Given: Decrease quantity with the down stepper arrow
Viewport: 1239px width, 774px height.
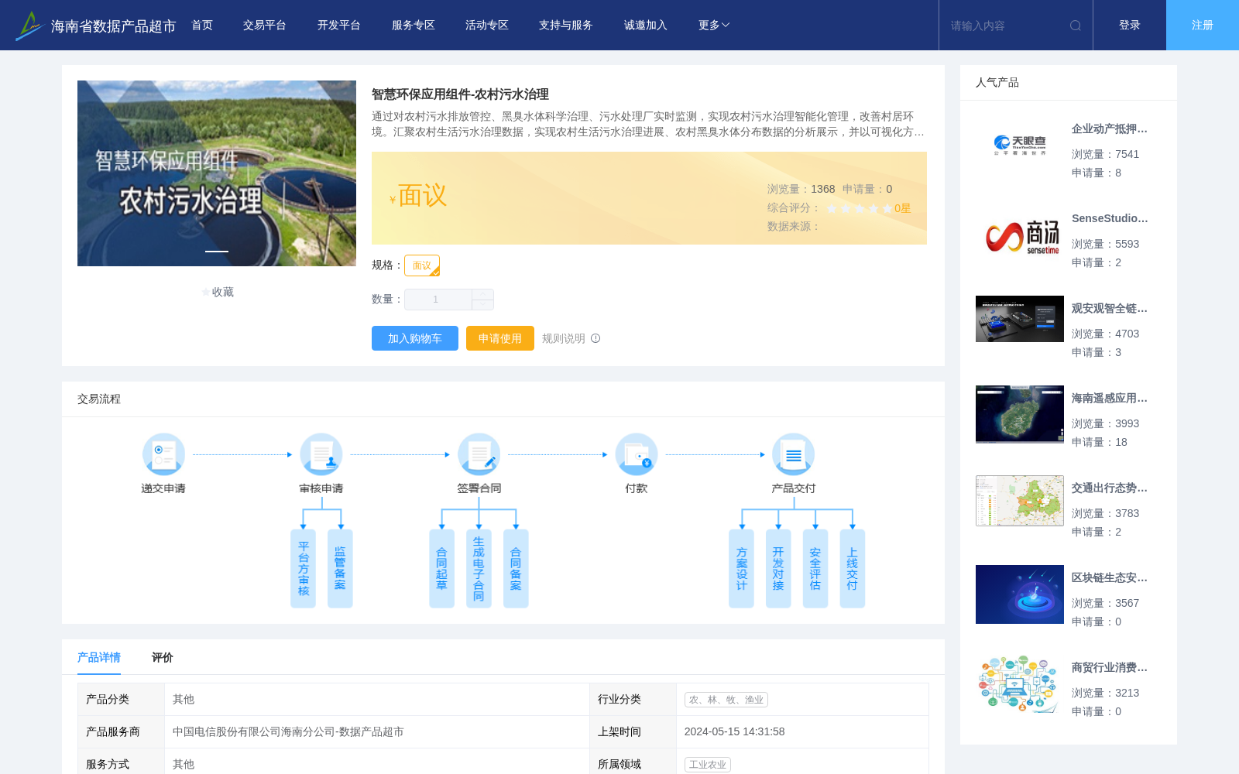Looking at the screenshot, I should pyautogui.click(x=482, y=305).
